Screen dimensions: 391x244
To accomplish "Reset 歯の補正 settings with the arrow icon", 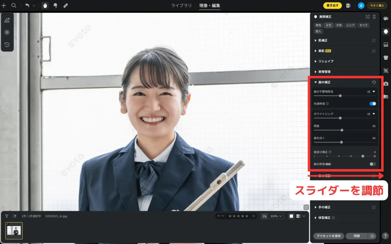I will pyautogui.click(x=374, y=82).
